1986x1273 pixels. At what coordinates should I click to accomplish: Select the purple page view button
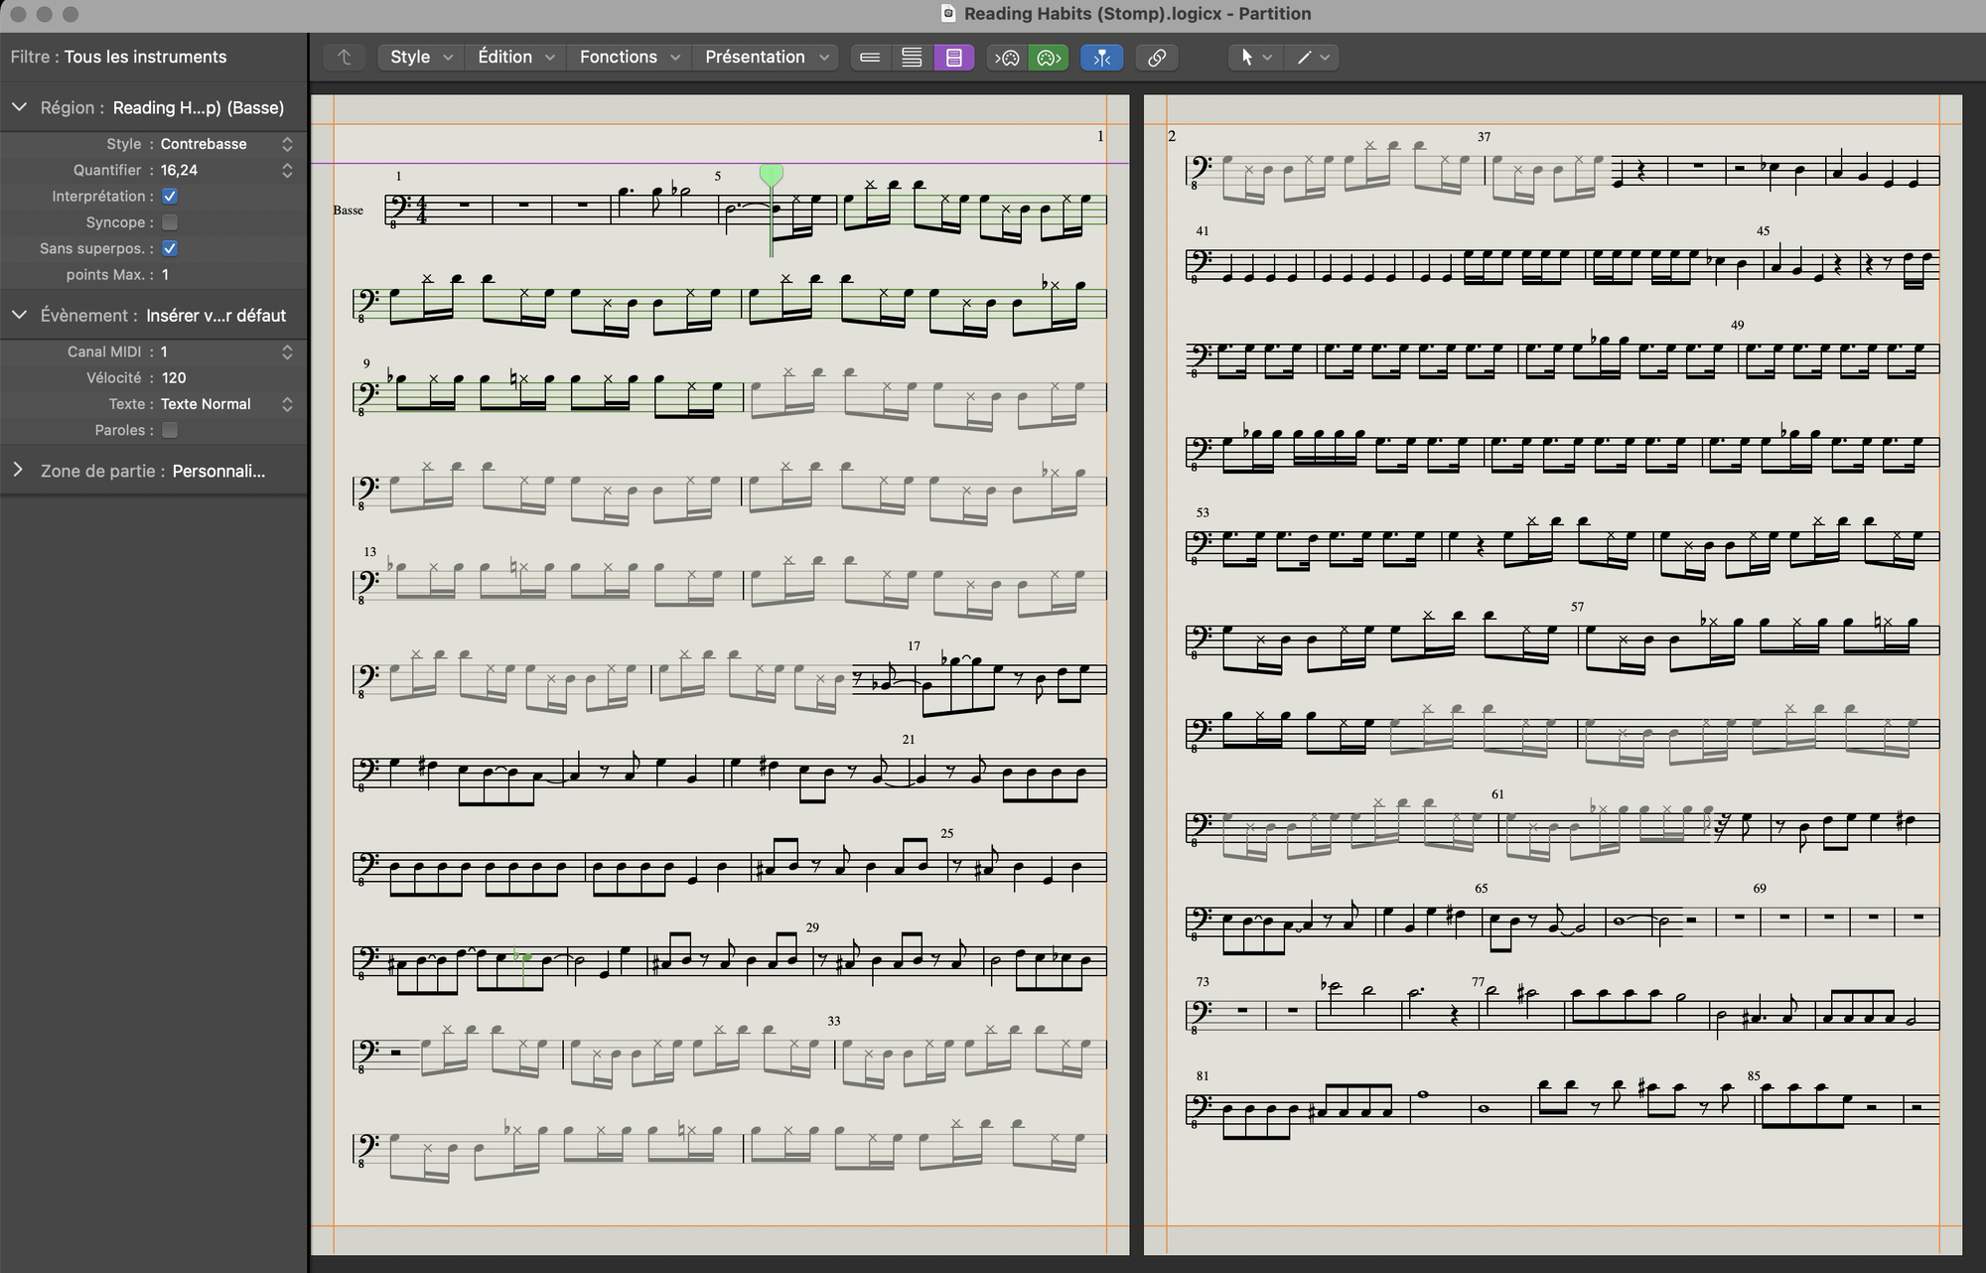954,58
